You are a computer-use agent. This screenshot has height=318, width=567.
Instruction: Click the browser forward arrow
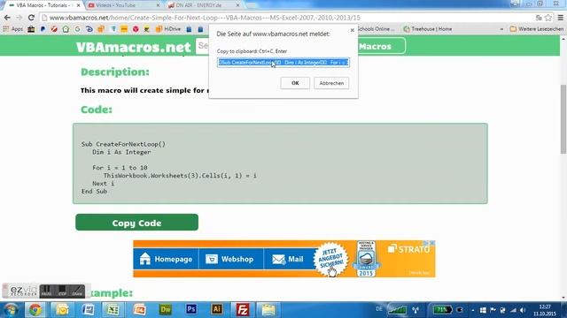19,18
